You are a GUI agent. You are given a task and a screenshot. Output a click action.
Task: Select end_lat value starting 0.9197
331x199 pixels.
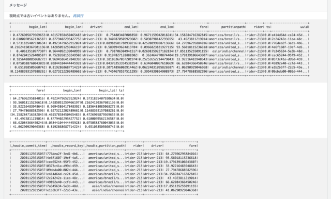pyautogui.click(x=121, y=55)
